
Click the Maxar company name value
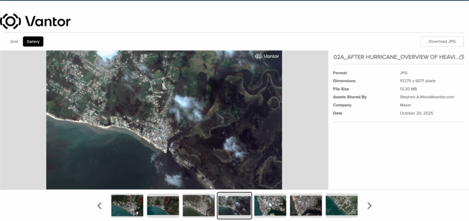(406, 105)
